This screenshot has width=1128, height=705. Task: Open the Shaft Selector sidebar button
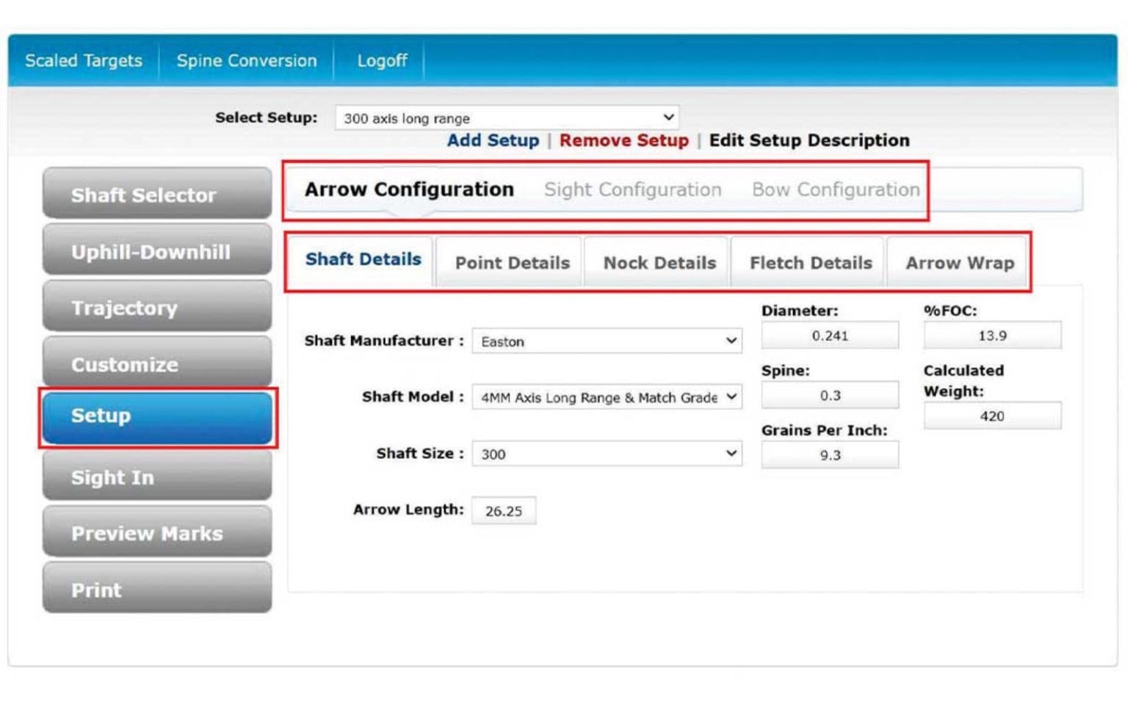[157, 195]
